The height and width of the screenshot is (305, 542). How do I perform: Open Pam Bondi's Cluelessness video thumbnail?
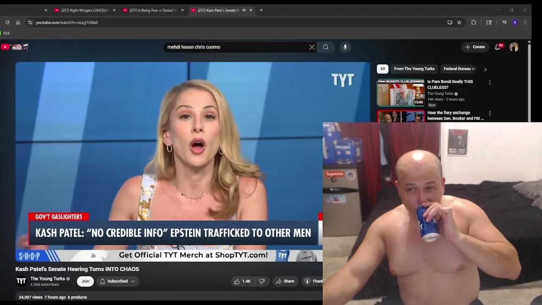(401, 92)
